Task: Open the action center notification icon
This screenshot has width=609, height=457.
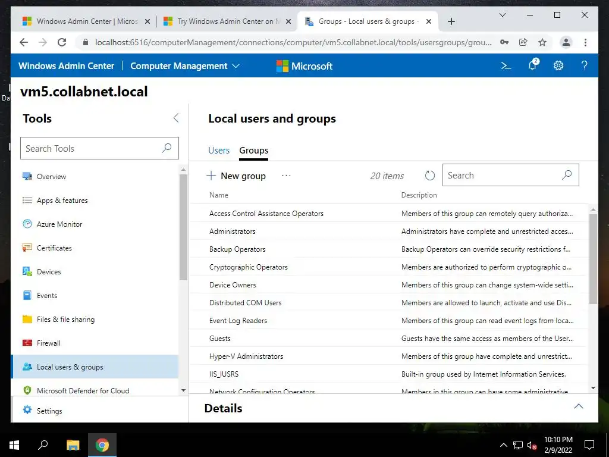Action: coord(589,445)
